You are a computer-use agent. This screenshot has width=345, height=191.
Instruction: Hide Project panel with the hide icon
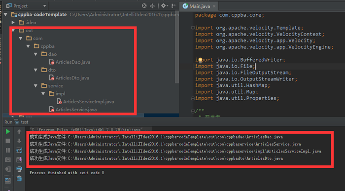[174, 6]
